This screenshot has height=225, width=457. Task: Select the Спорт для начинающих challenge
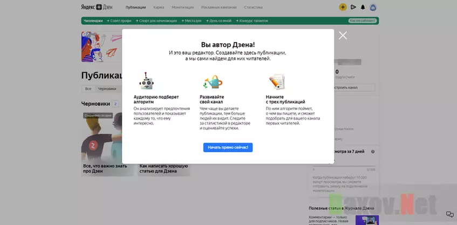(x=156, y=21)
